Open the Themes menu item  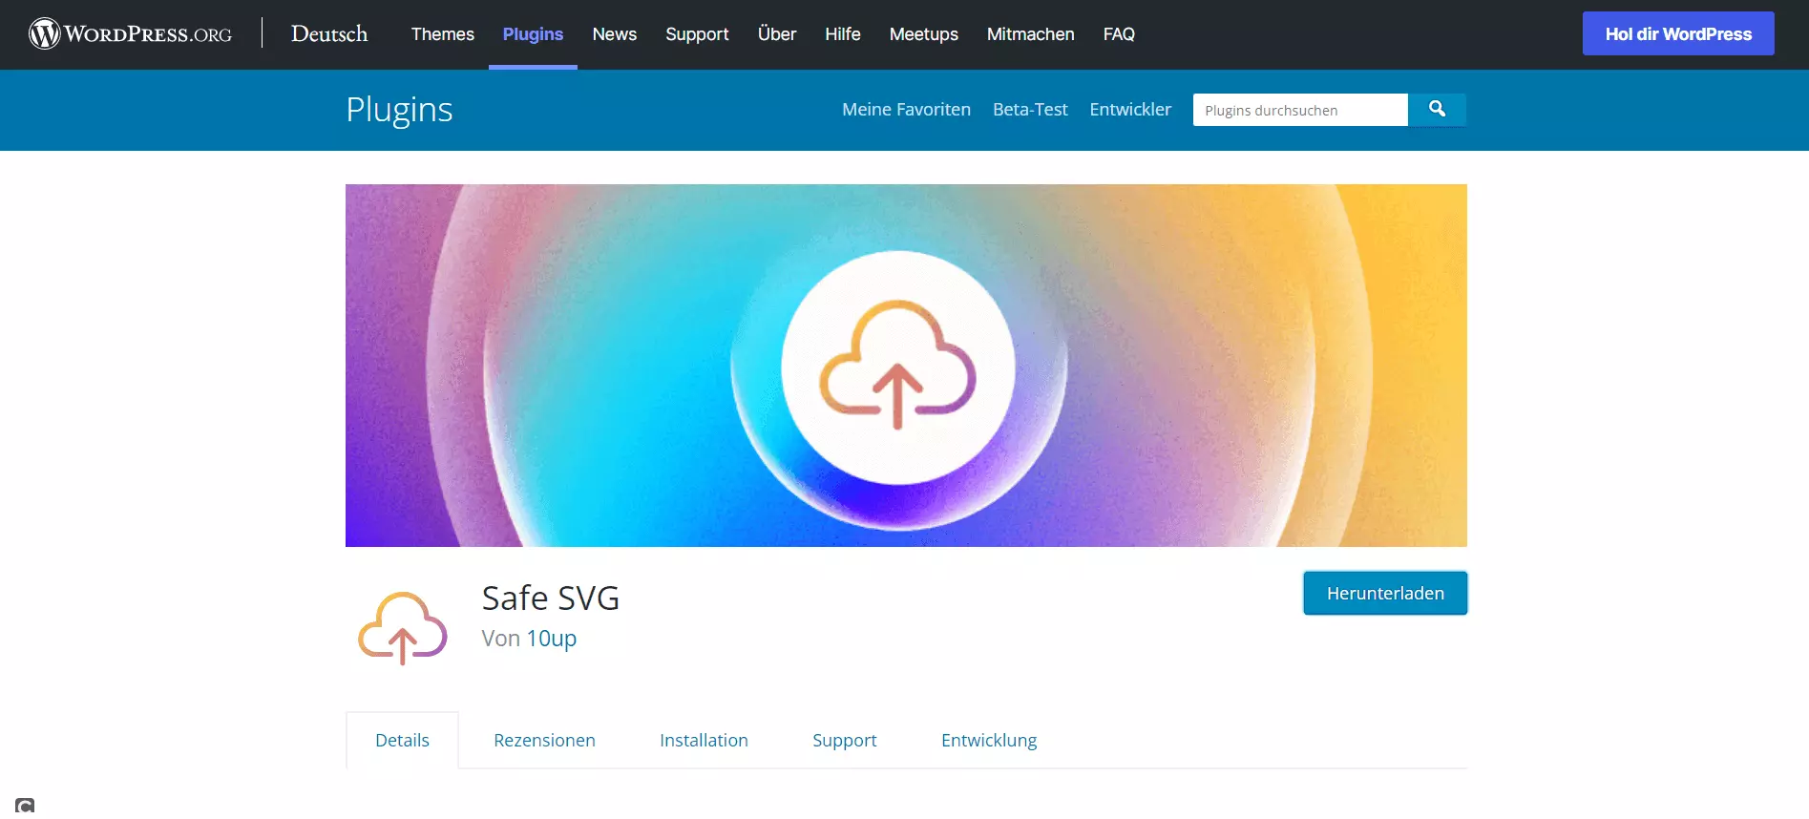[x=442, y=34]
